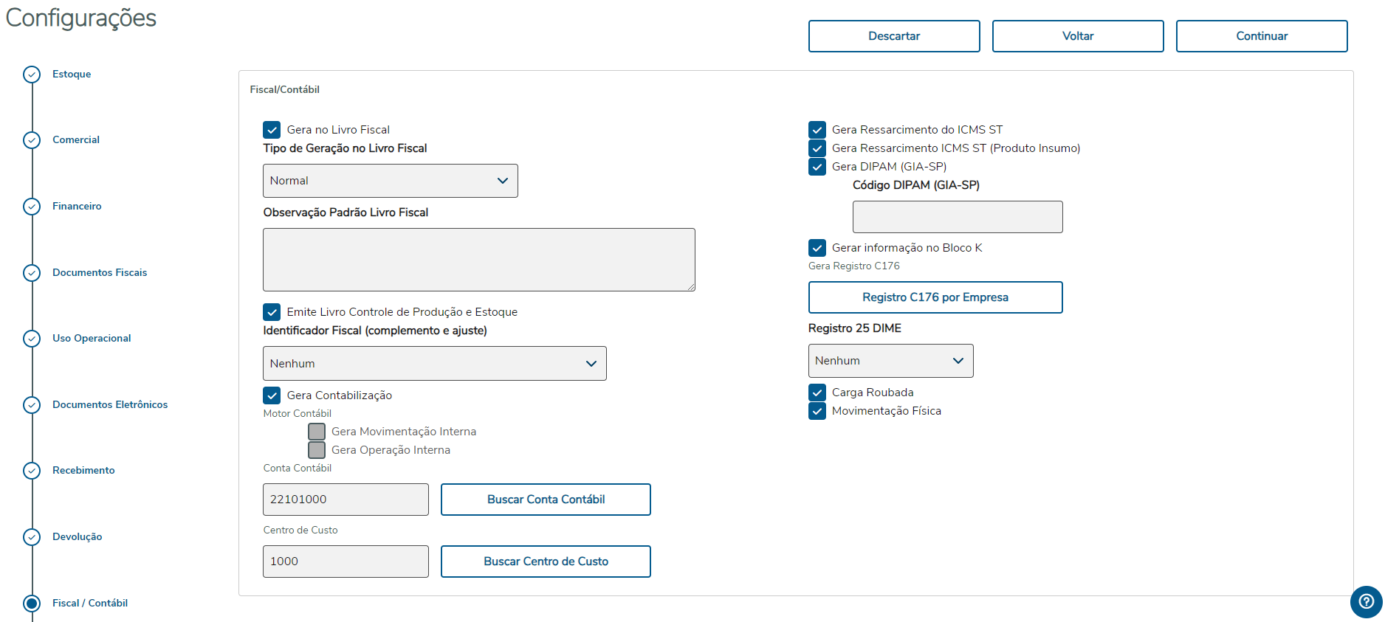Click the Estoque step checkmark icon
The image size is (1385, 622).
32,75
